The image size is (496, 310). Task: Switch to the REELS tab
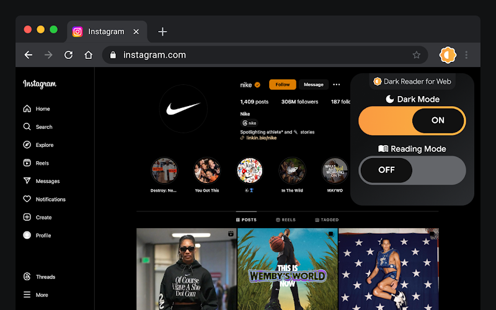286,220
